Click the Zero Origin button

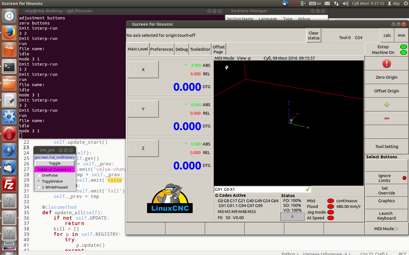click(x=386, y=77)
